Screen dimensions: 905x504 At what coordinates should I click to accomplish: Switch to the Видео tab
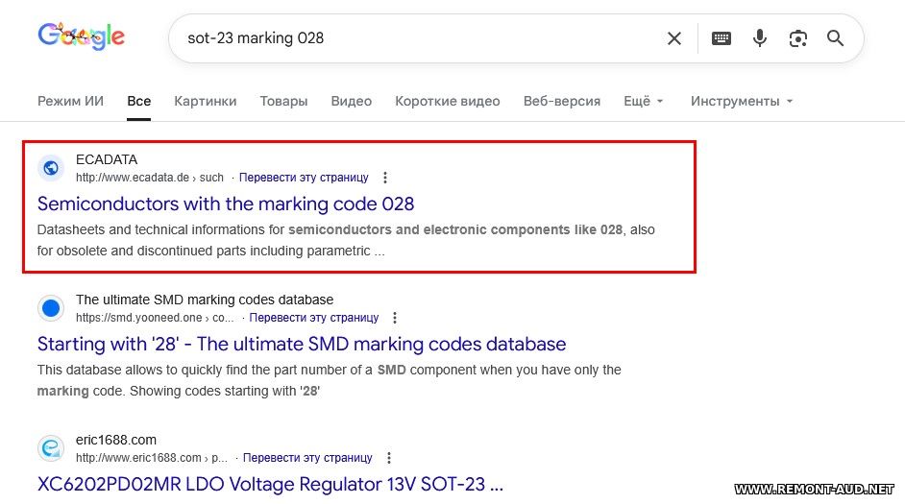[x=351, y=101]
